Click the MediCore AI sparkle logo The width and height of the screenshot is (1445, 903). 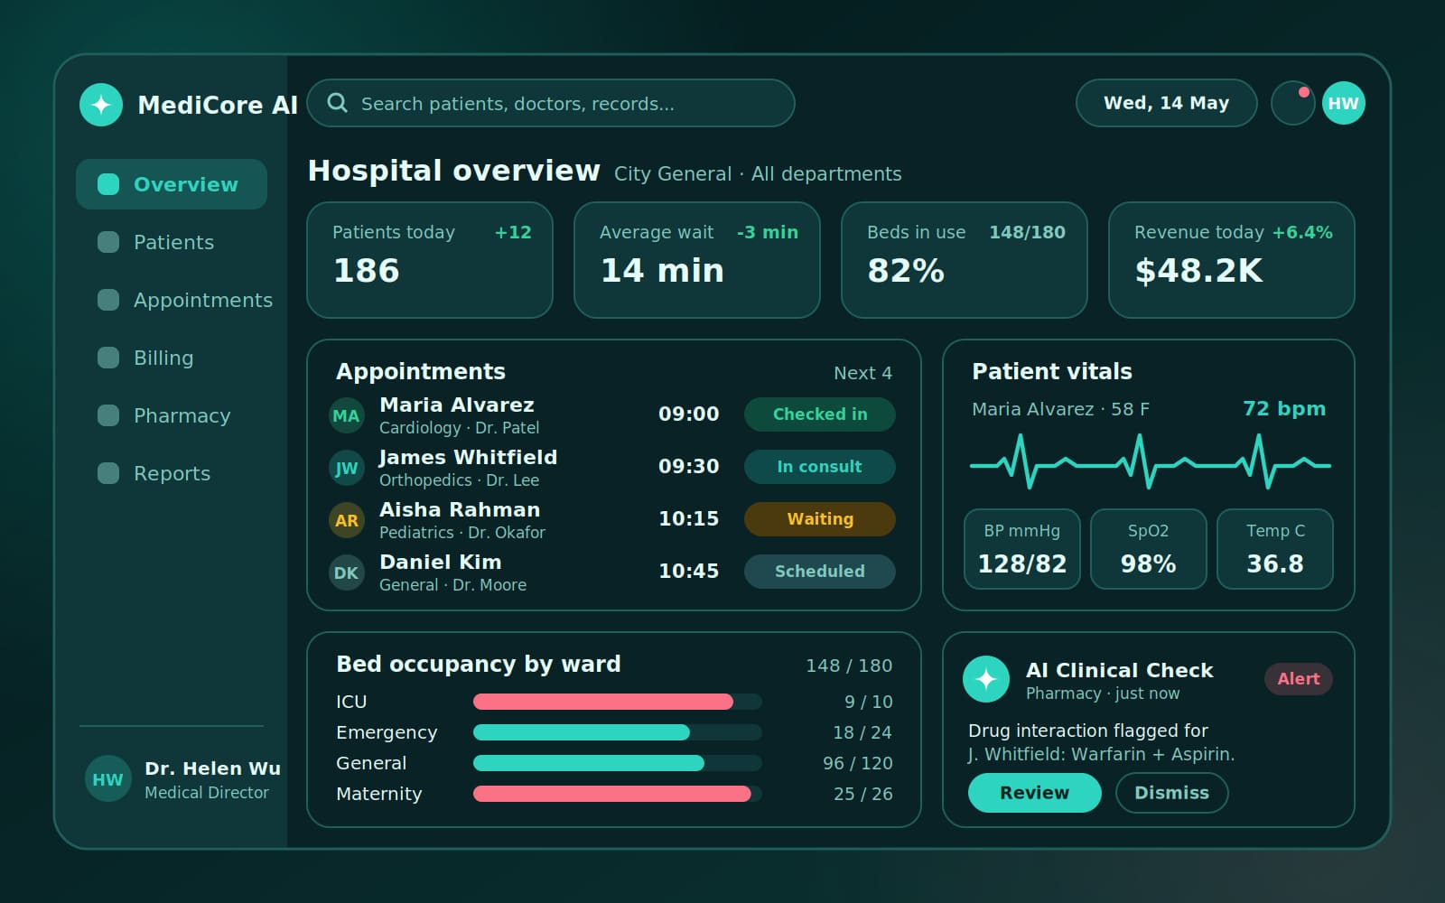101,105
